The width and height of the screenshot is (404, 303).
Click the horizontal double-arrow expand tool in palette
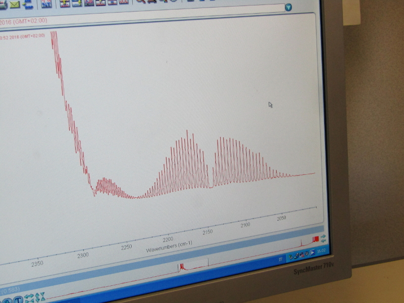coord(30,297)
